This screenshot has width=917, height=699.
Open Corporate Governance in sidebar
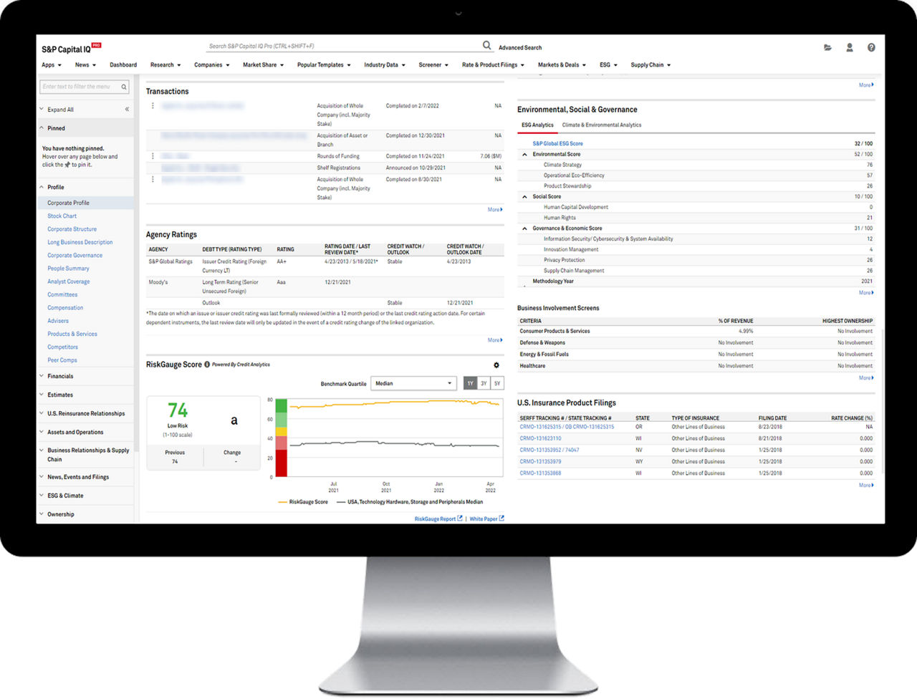click(75, 256)
